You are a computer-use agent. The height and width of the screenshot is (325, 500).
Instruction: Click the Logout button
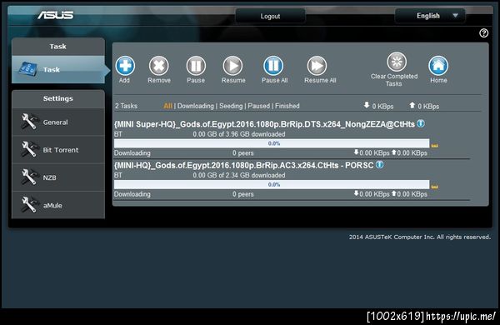tap(270, 16)
